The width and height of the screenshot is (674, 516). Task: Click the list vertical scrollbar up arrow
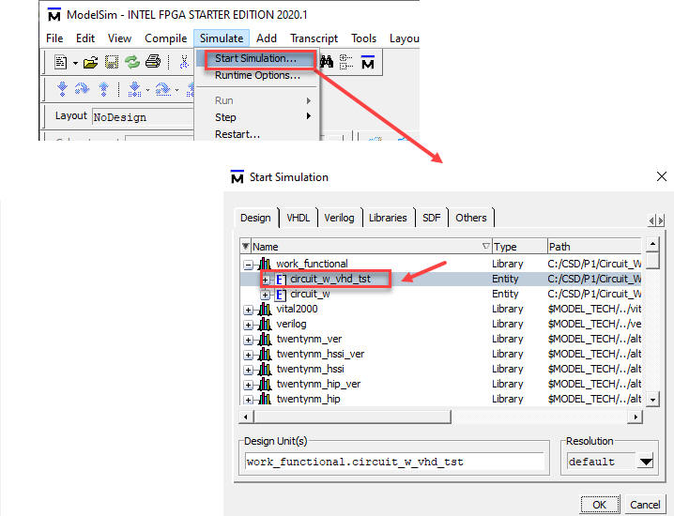tap(652, 244)
